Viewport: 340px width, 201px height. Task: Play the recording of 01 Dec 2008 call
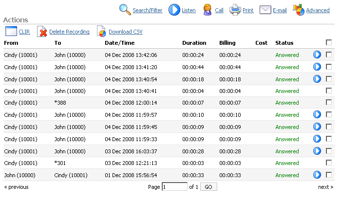tap(317, 175)
